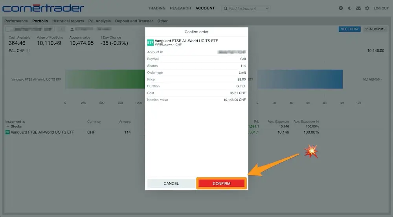
Task: Cancel the order dialog
Action: coord(171,184)
